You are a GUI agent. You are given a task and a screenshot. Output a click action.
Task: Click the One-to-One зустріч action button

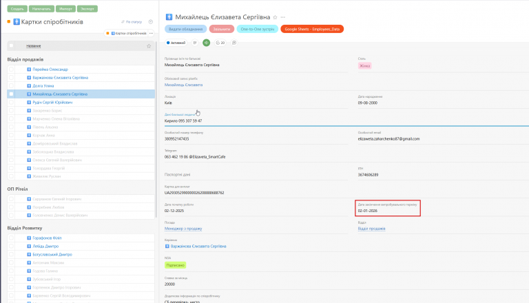point(258,29)
